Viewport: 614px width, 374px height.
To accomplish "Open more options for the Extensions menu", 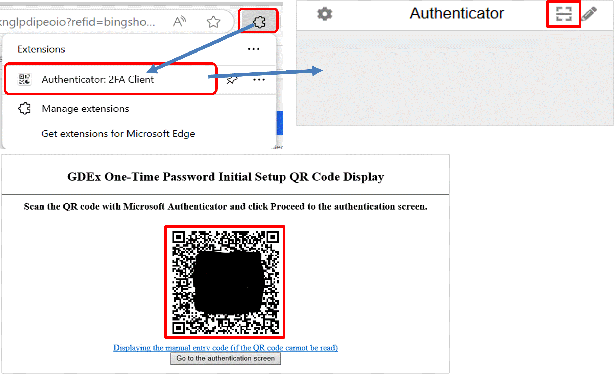I will [x=253, y=49].
